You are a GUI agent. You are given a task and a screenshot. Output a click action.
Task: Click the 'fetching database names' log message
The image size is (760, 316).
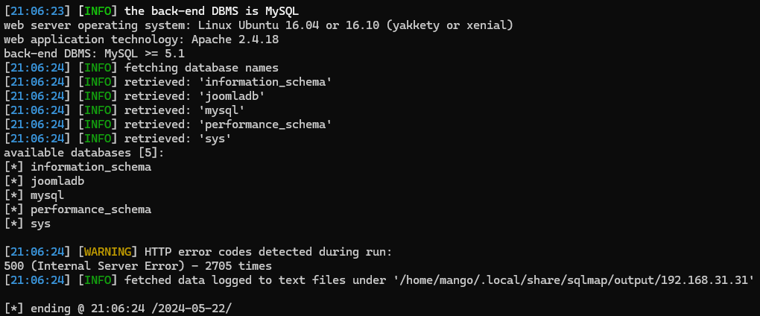(x=202, y=68)
